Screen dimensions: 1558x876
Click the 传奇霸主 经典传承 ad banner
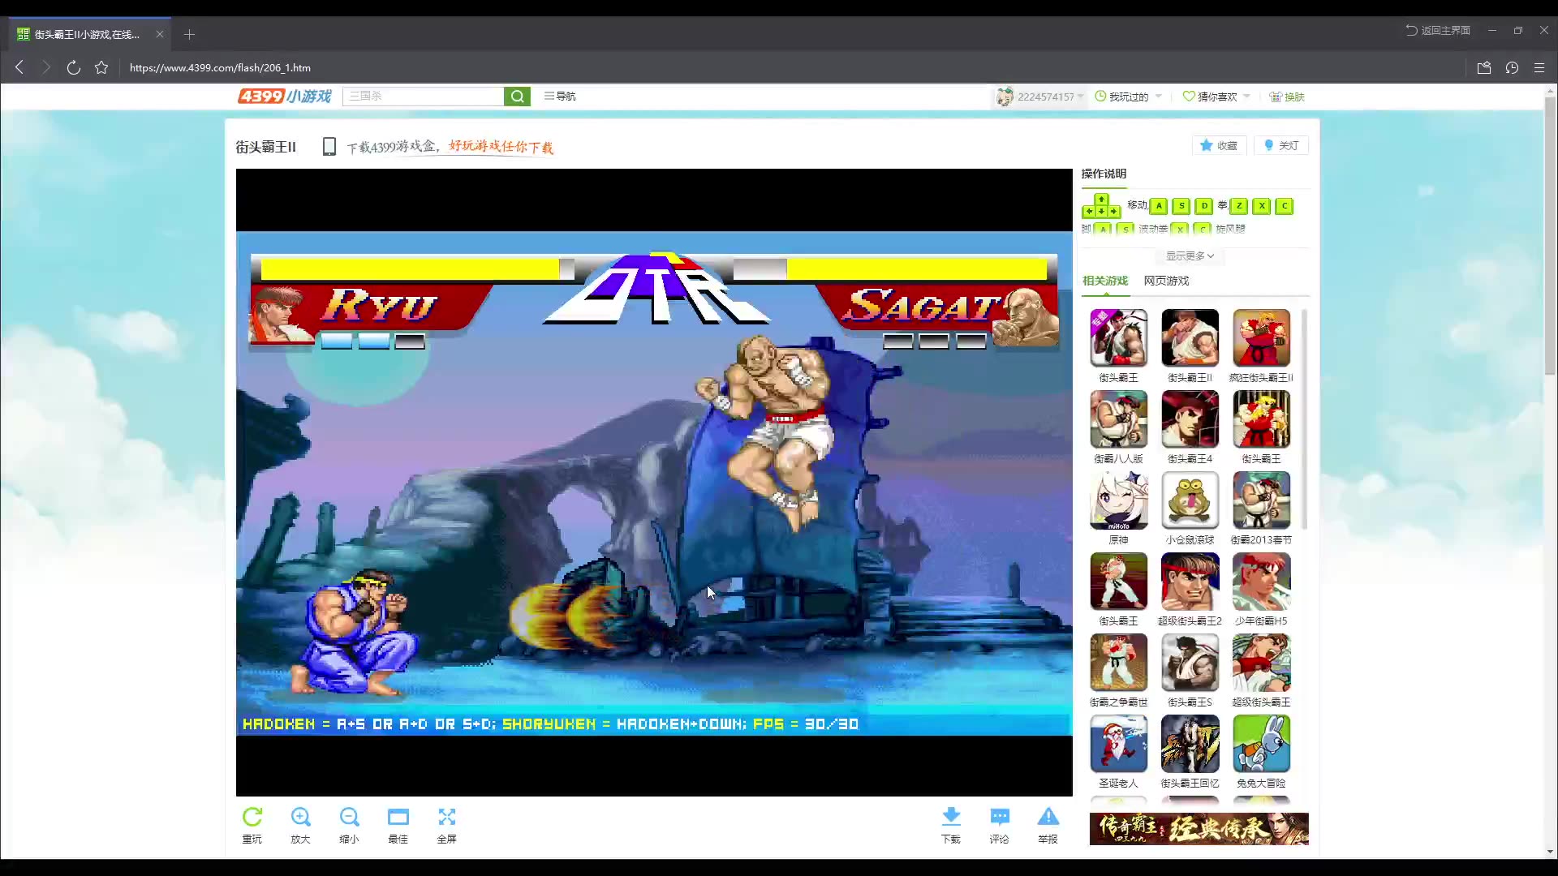point(1199,828)
